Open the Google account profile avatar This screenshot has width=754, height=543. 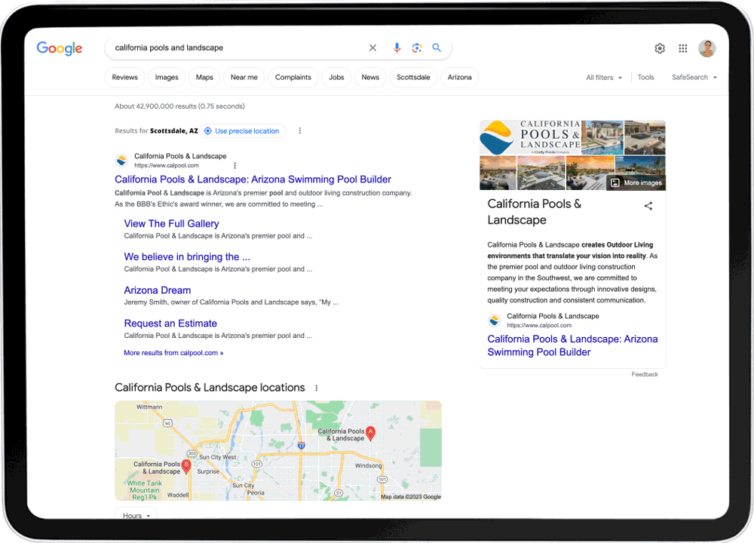707,48
